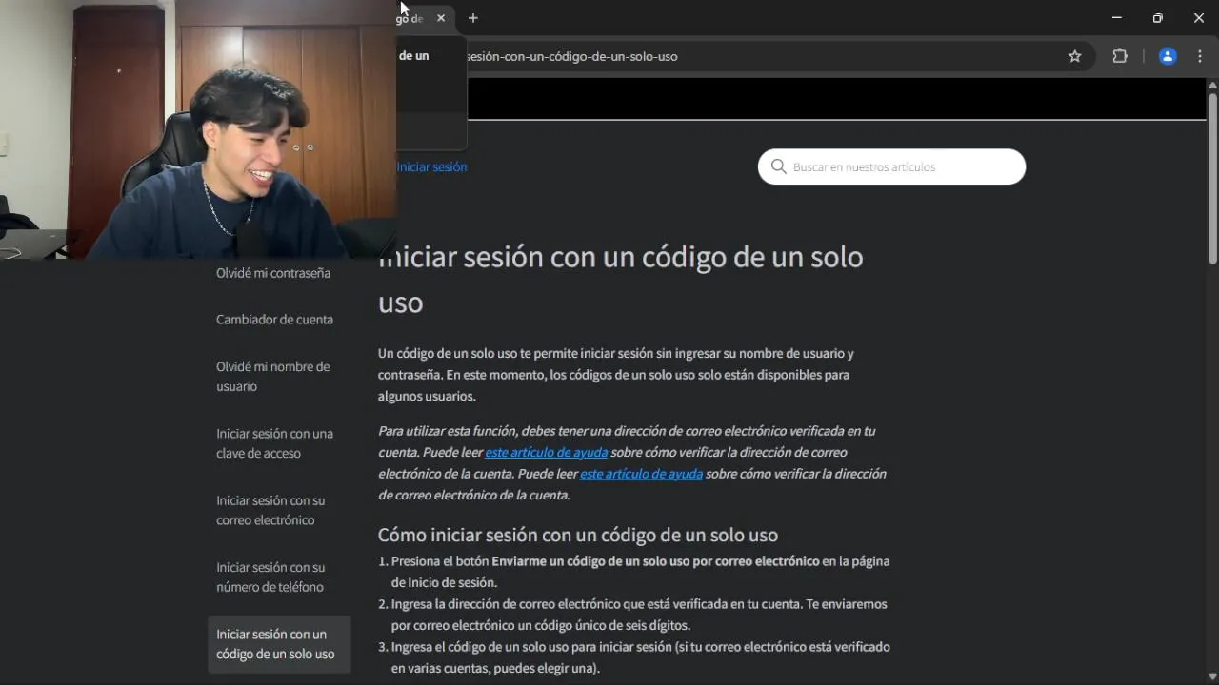Open 'Iniciar sesión con su correo electrónico'

(x=270, y=510)
